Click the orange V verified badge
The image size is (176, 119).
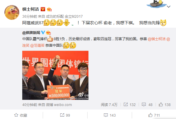43,9
